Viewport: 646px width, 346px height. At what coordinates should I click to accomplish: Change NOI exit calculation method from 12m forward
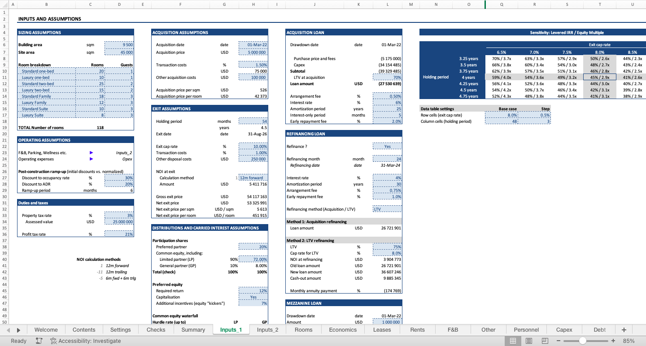tap(253, 177)
